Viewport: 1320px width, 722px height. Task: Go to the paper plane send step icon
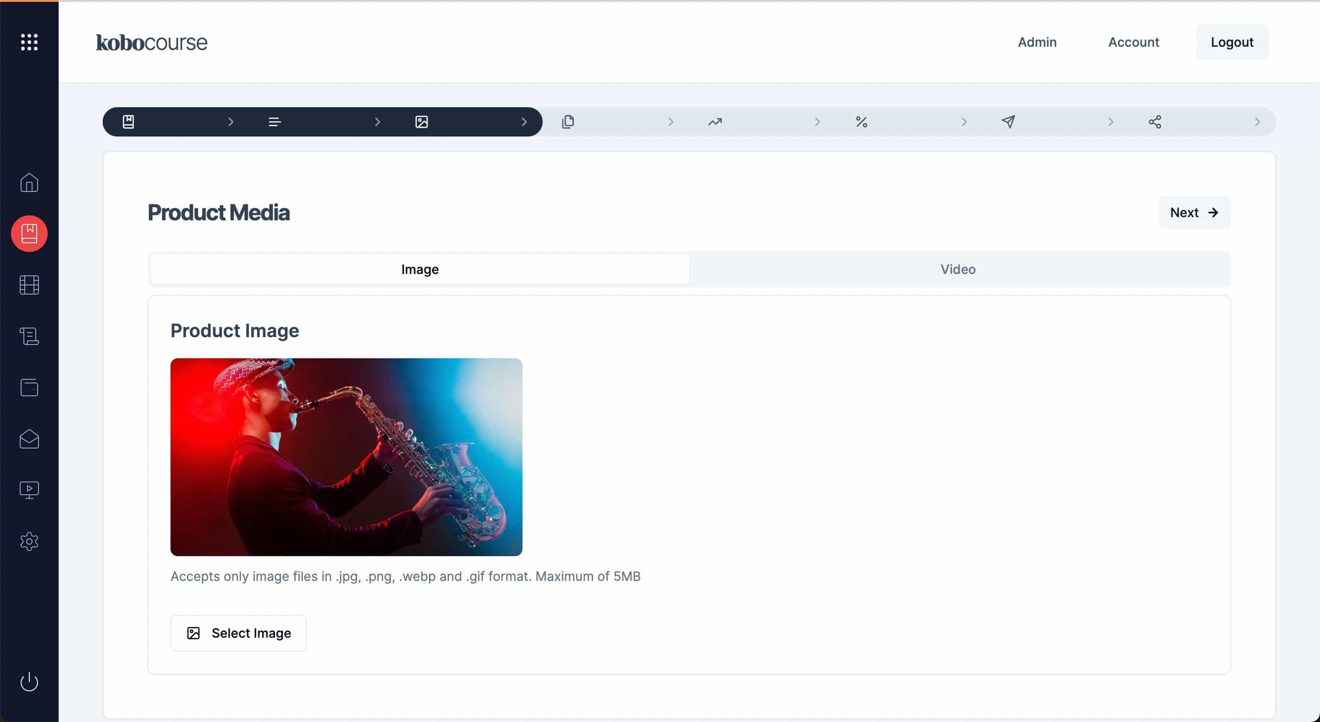pos(1008,122)
